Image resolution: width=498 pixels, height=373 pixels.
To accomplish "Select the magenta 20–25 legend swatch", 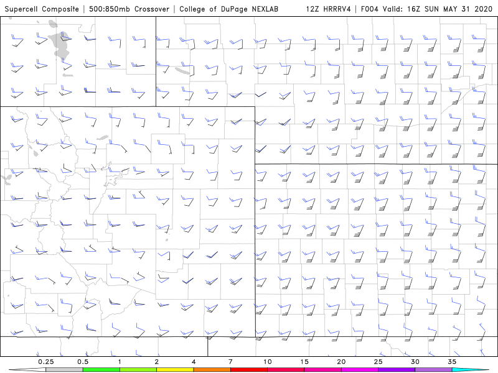I will click(360, 370).
